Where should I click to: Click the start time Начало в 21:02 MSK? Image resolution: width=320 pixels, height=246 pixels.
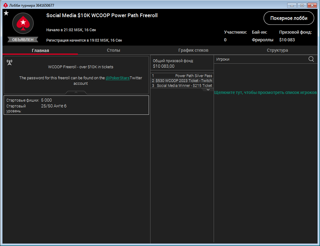click(71, 30)
